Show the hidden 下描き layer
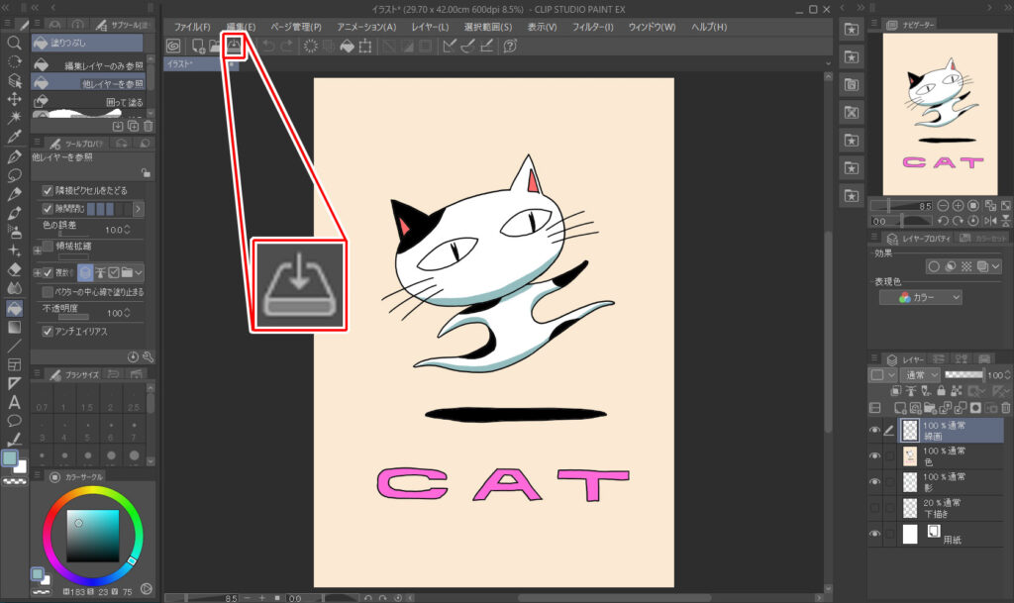Viewport: 1014px width, 603px height. tap(874, 508)
